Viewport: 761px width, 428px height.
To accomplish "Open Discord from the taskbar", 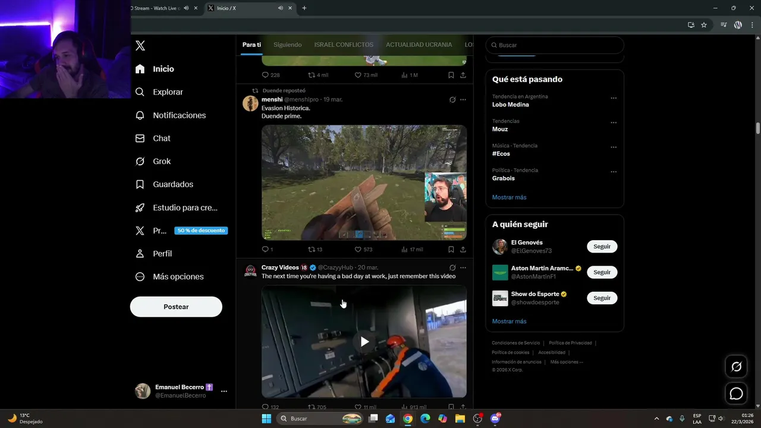I will (x=495, y=418).
